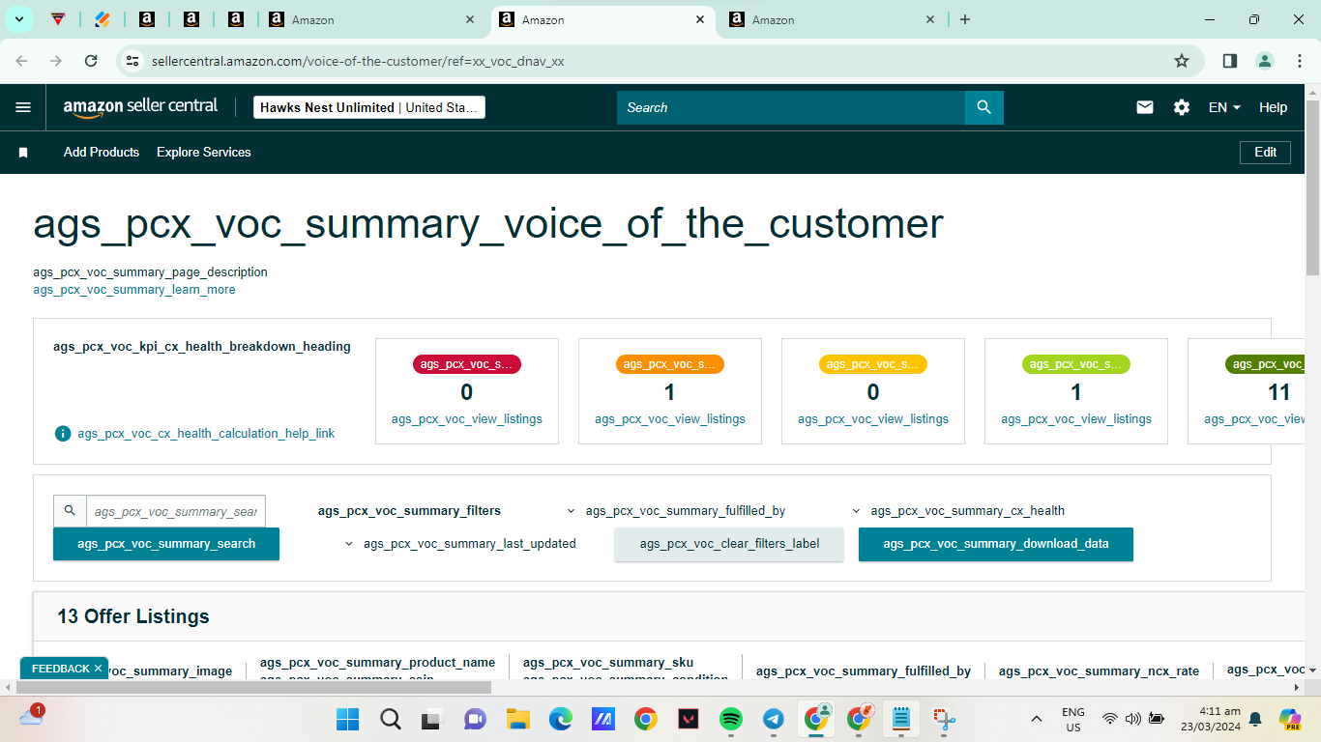The image size is (1321, 742).
Task: Open Chrome side panel icon
Action: (x=1229, y=61)
